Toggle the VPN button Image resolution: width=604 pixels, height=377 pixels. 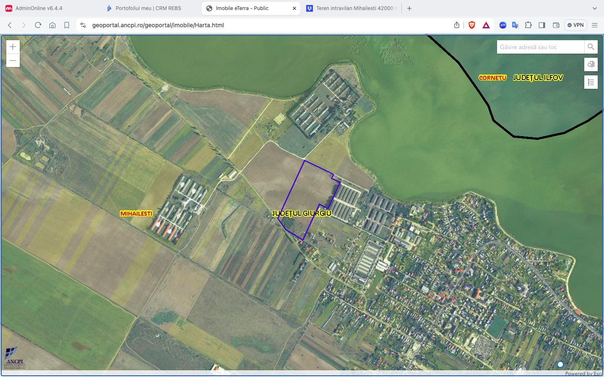[575, 25]
